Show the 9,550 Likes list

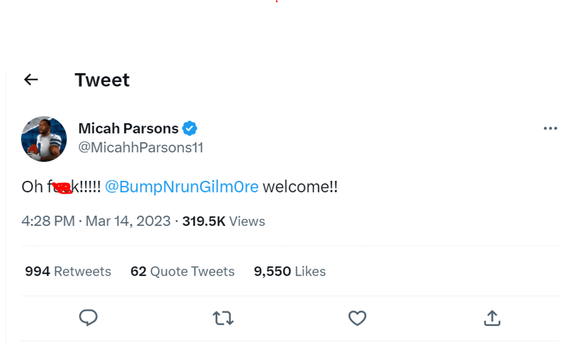pos(290,271)
